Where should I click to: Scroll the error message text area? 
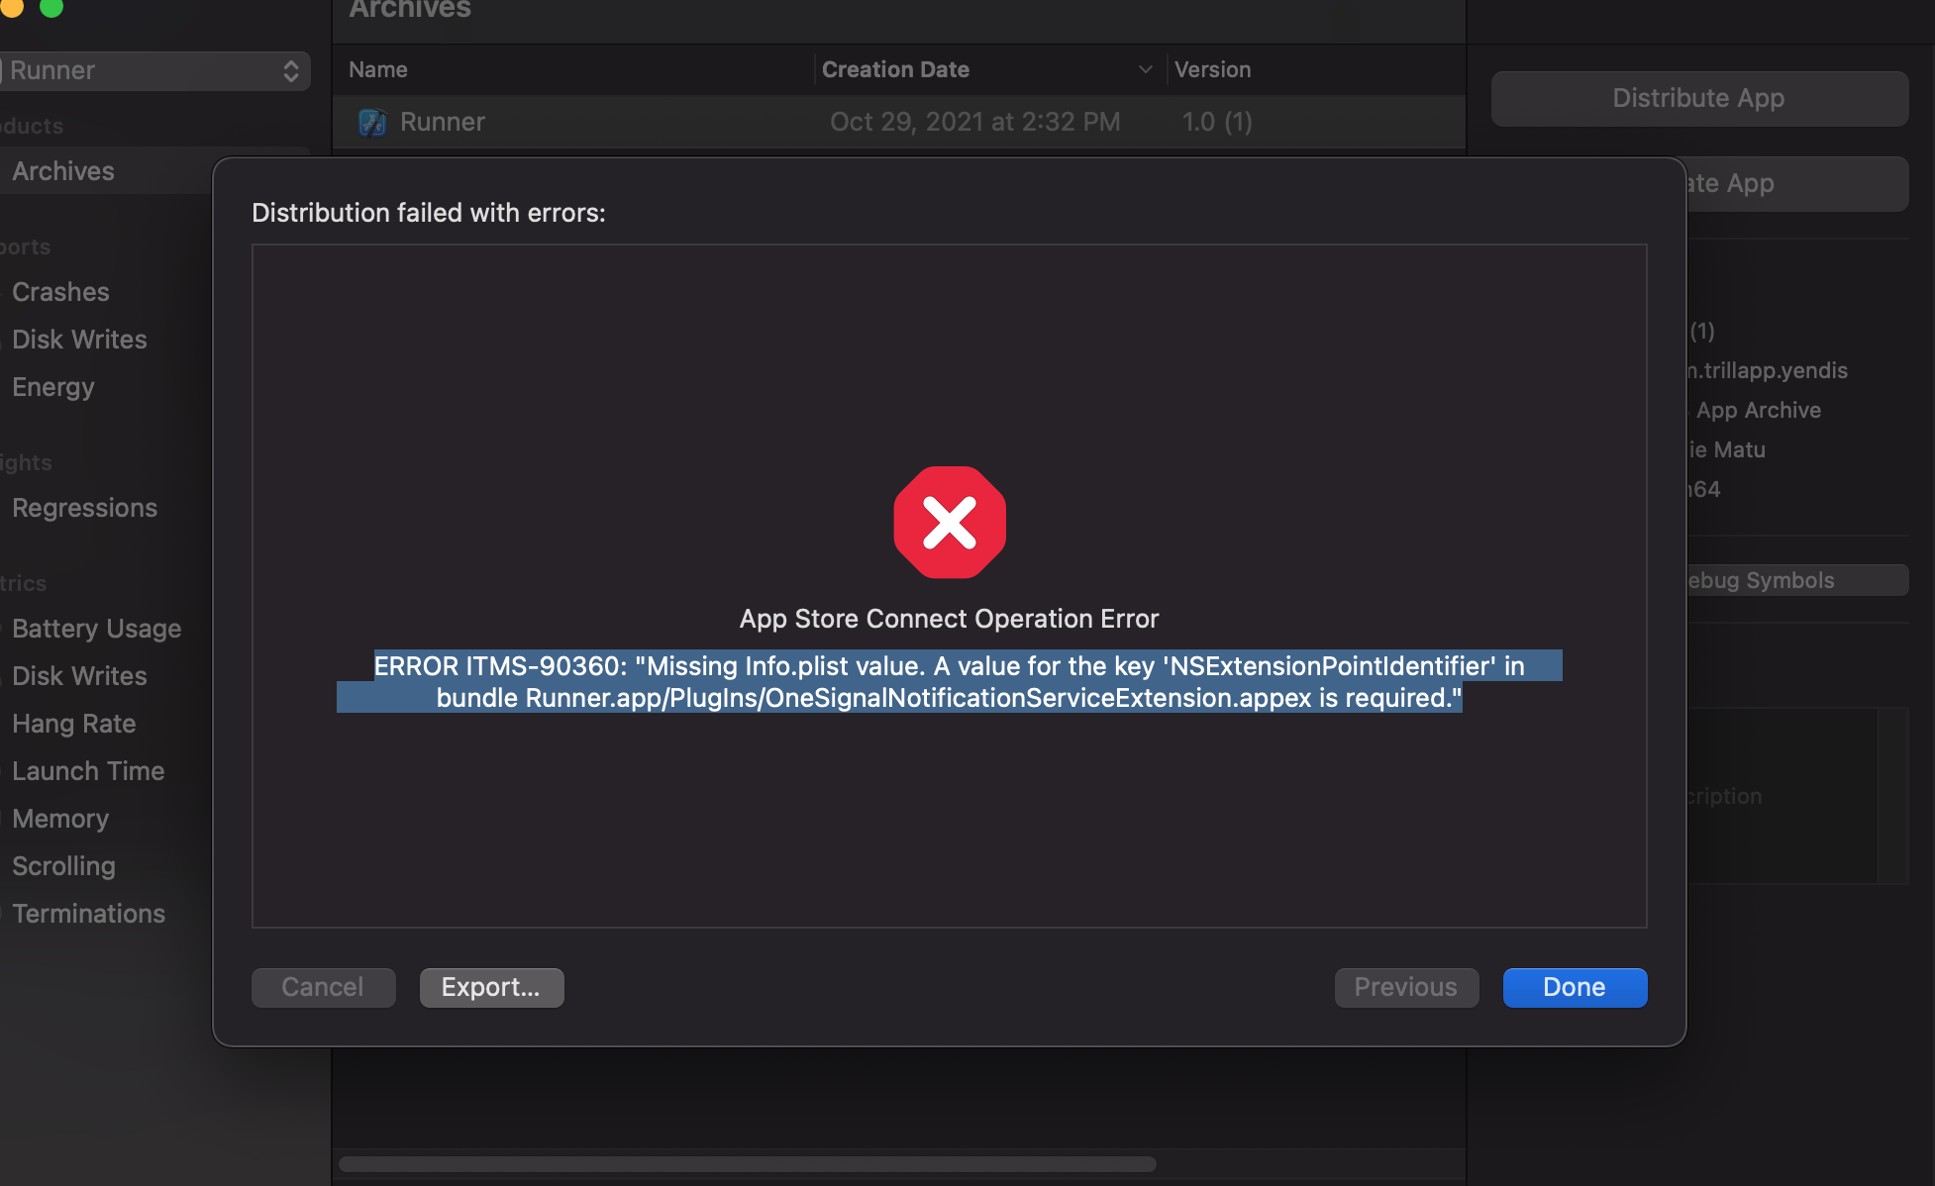950,586
